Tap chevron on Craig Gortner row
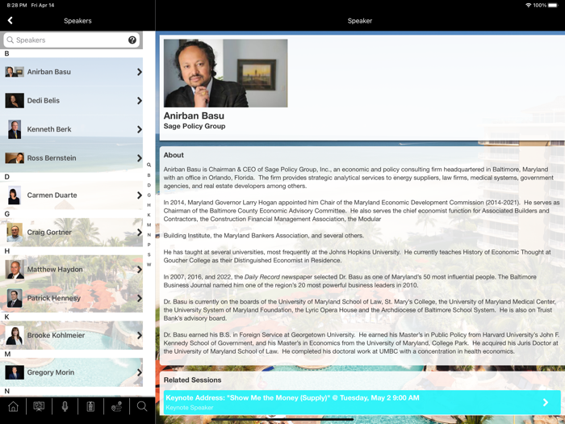This screenshot has height=424, width=565. point(140,233)
